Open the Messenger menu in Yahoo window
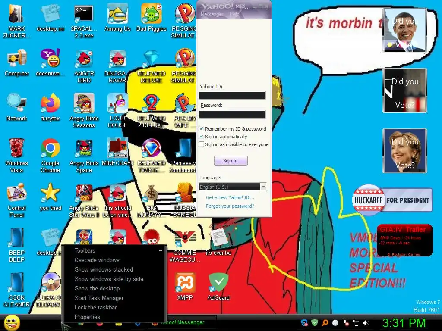Image resolution: width=442 pixels, height=331 pixels. pos(212,14)
